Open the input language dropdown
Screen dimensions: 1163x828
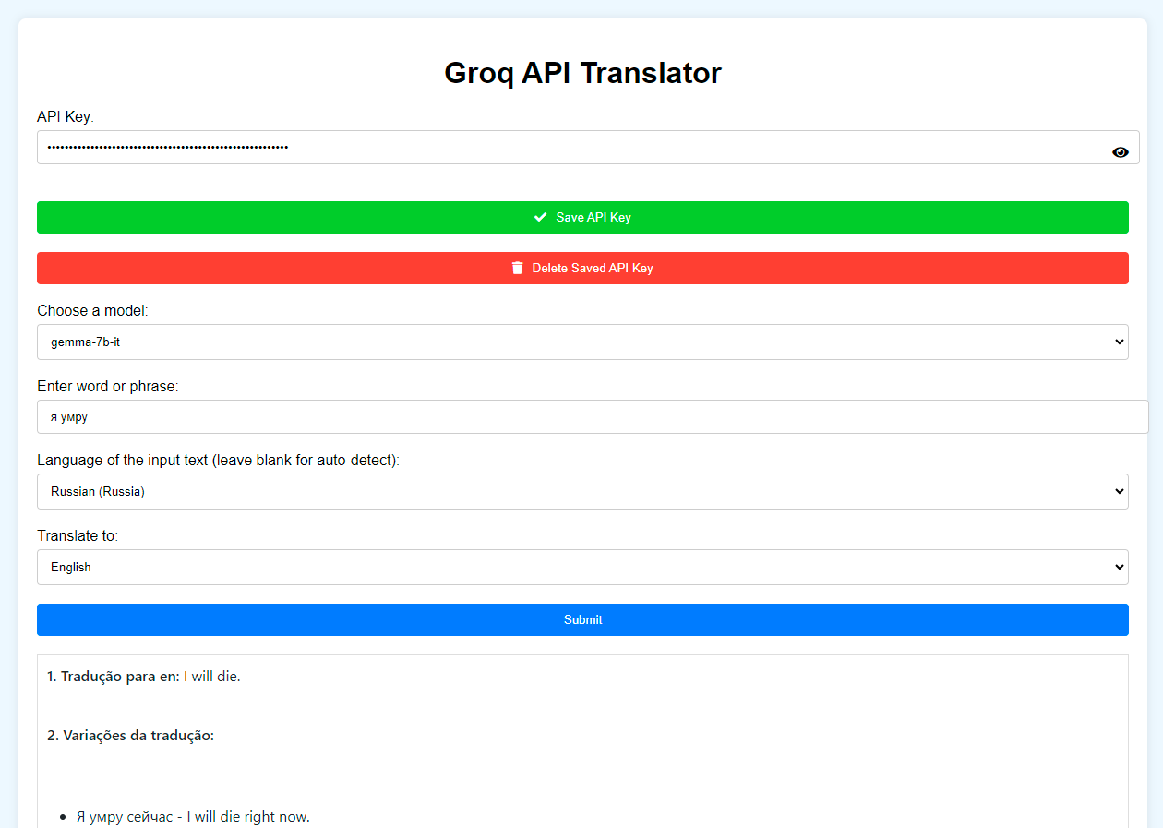point(582,491)
